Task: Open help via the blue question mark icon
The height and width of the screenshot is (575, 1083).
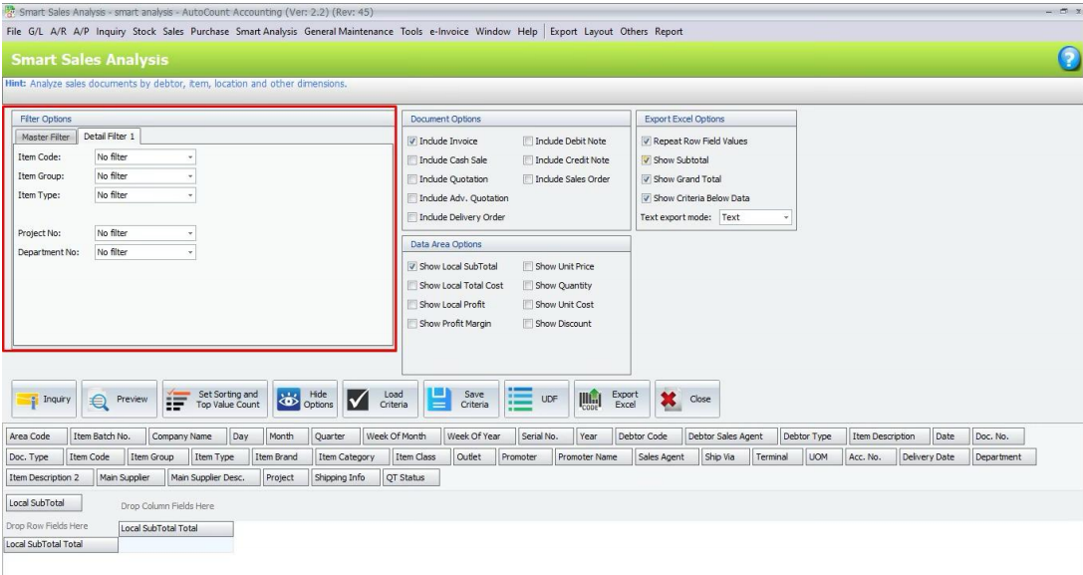Action: [1068, 59]
